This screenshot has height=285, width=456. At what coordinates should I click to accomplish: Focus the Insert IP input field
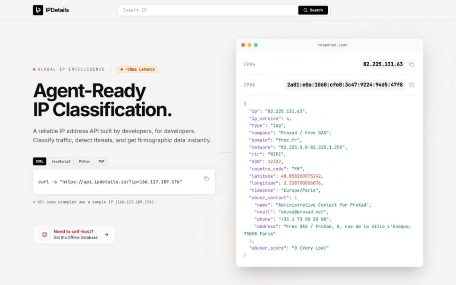click(x=208, y=10)
